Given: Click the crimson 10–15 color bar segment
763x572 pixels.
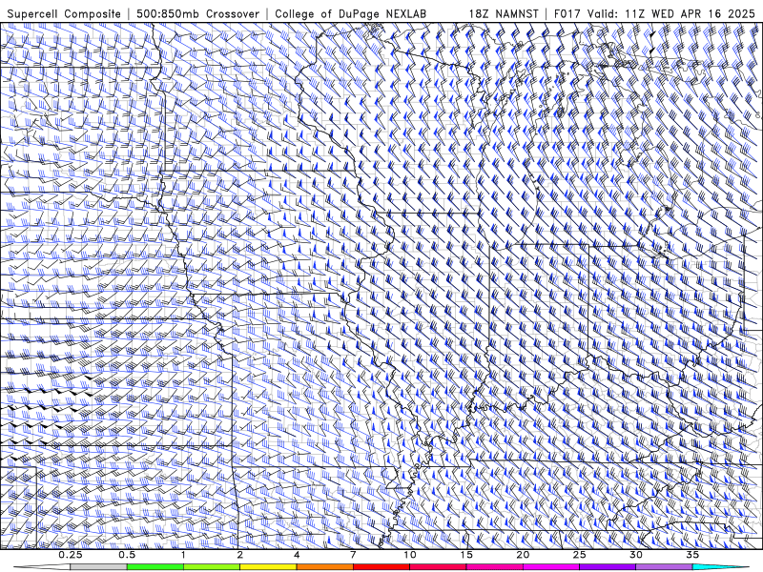Looking at the screenshot, I should pos(438,567).
